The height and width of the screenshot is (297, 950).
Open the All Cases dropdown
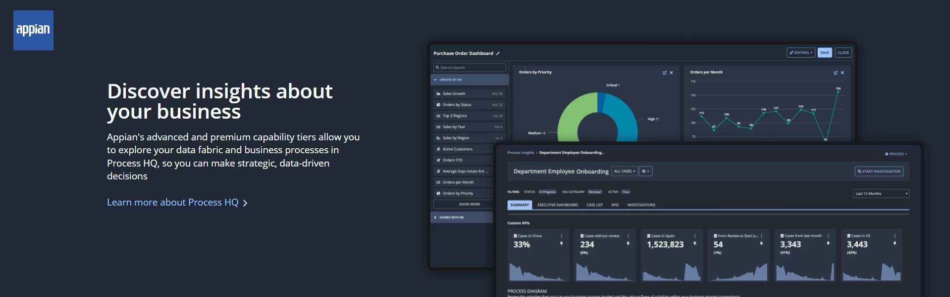[625, 171]
